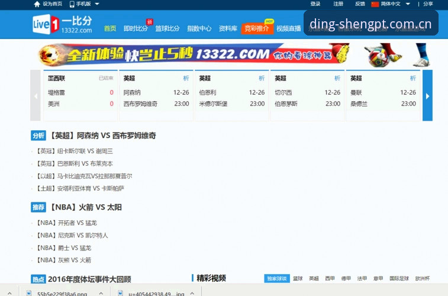The width and height of the screenshot is (448, 296).
Task: Click the China flag language icon
Action: tap(375, 4)
